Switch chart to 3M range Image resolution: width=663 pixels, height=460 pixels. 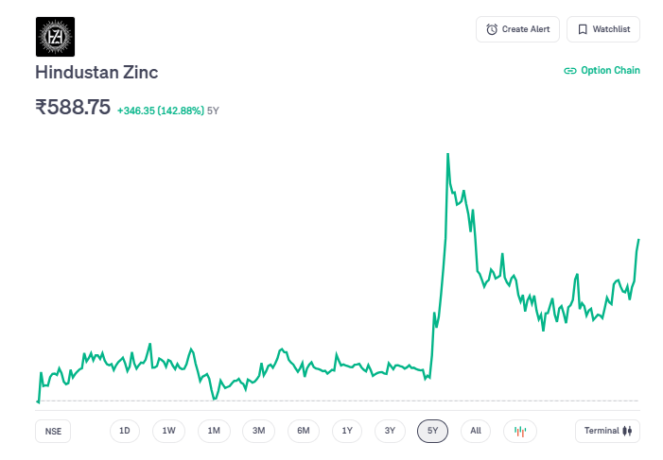coord(258,431)
